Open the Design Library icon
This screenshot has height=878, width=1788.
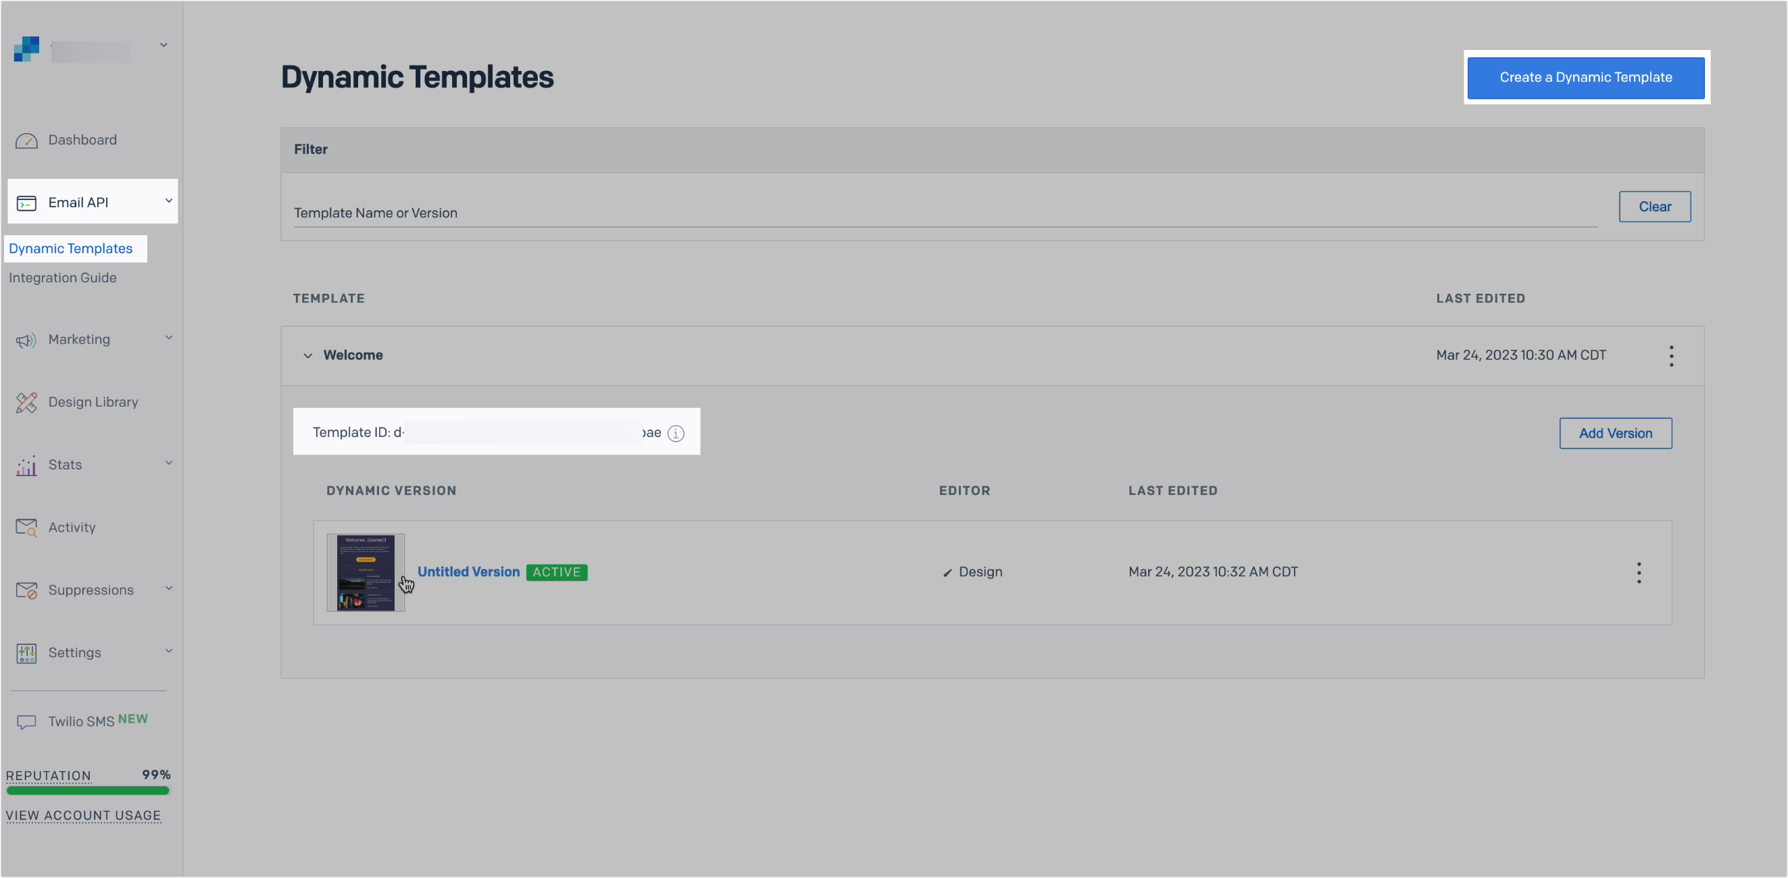[26, 402]
